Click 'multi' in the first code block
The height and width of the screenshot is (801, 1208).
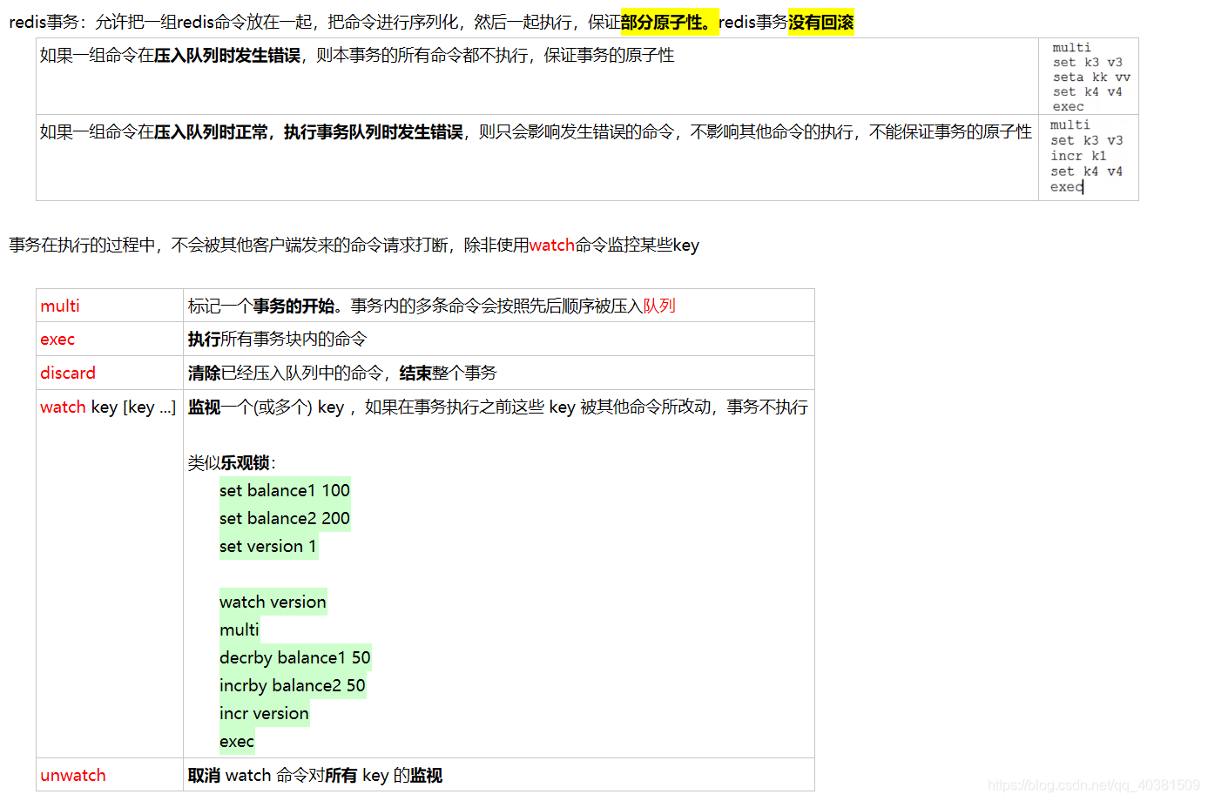click(1071, 48)
